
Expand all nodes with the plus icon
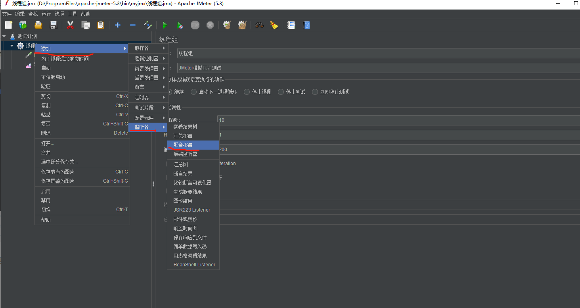click(x=118, y=25)
